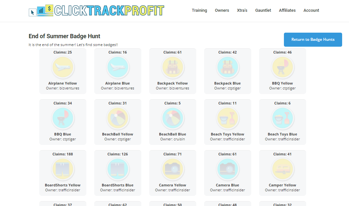The width and height of the screenshot is (349, 206).
Task: Select the Backpack Yellow badge icon
Action: click(x=173, y=67)
